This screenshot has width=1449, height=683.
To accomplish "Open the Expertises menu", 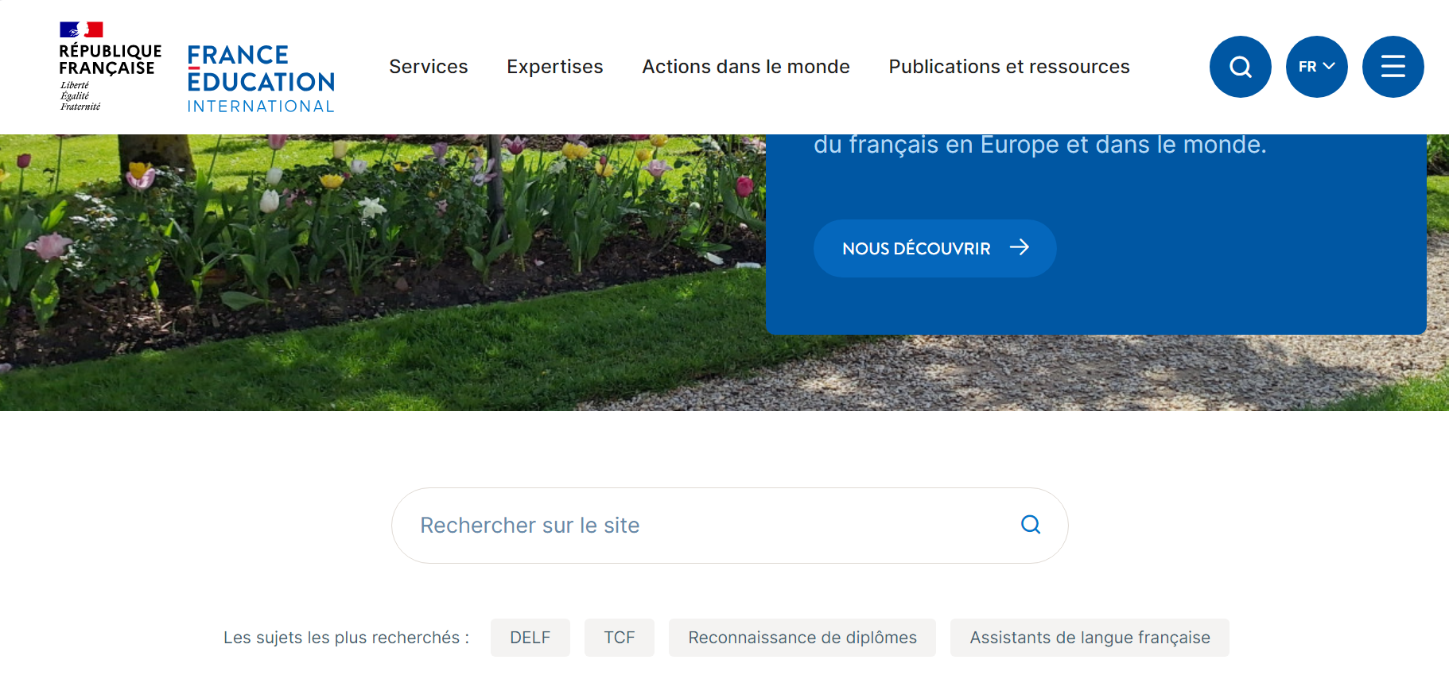I will click(x=555, y=67).
